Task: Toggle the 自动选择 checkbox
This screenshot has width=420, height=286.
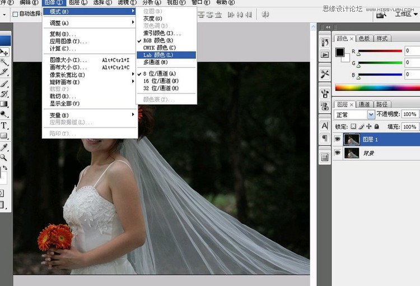Action: 15,14
